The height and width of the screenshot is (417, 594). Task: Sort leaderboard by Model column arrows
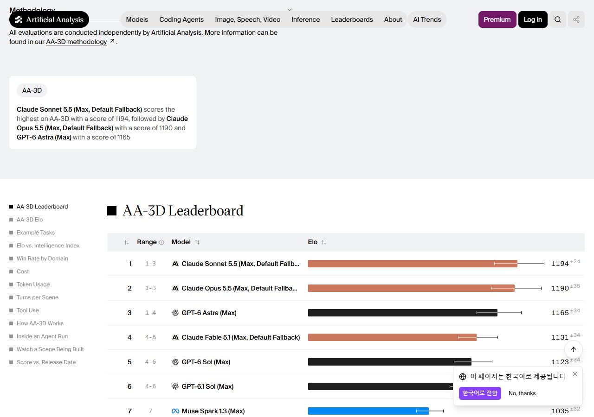[x=197, y=242]
